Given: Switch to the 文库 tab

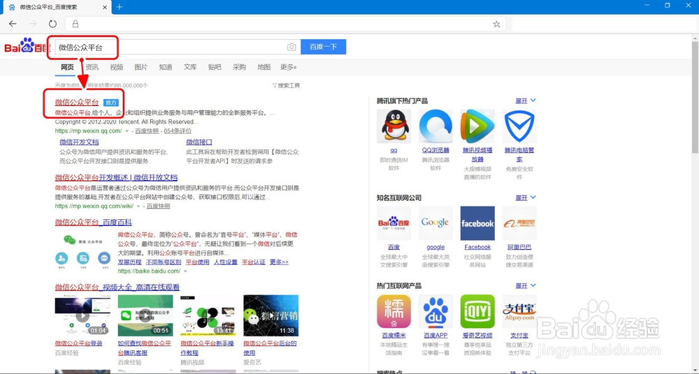Looking at the screenshot, I should 190,67.
